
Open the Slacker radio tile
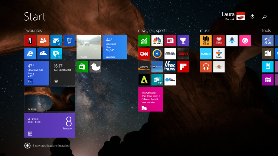point(219,67)
